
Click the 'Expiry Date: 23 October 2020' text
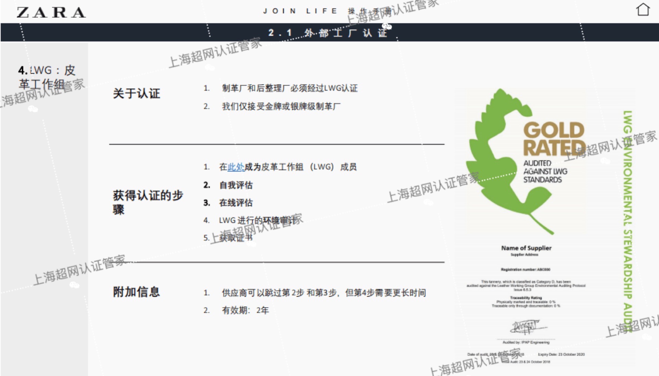click(x=561, y=354)
